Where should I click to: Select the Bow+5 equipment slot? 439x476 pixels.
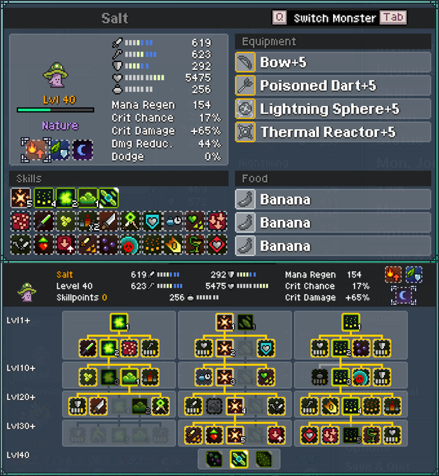tap(333, 62)
